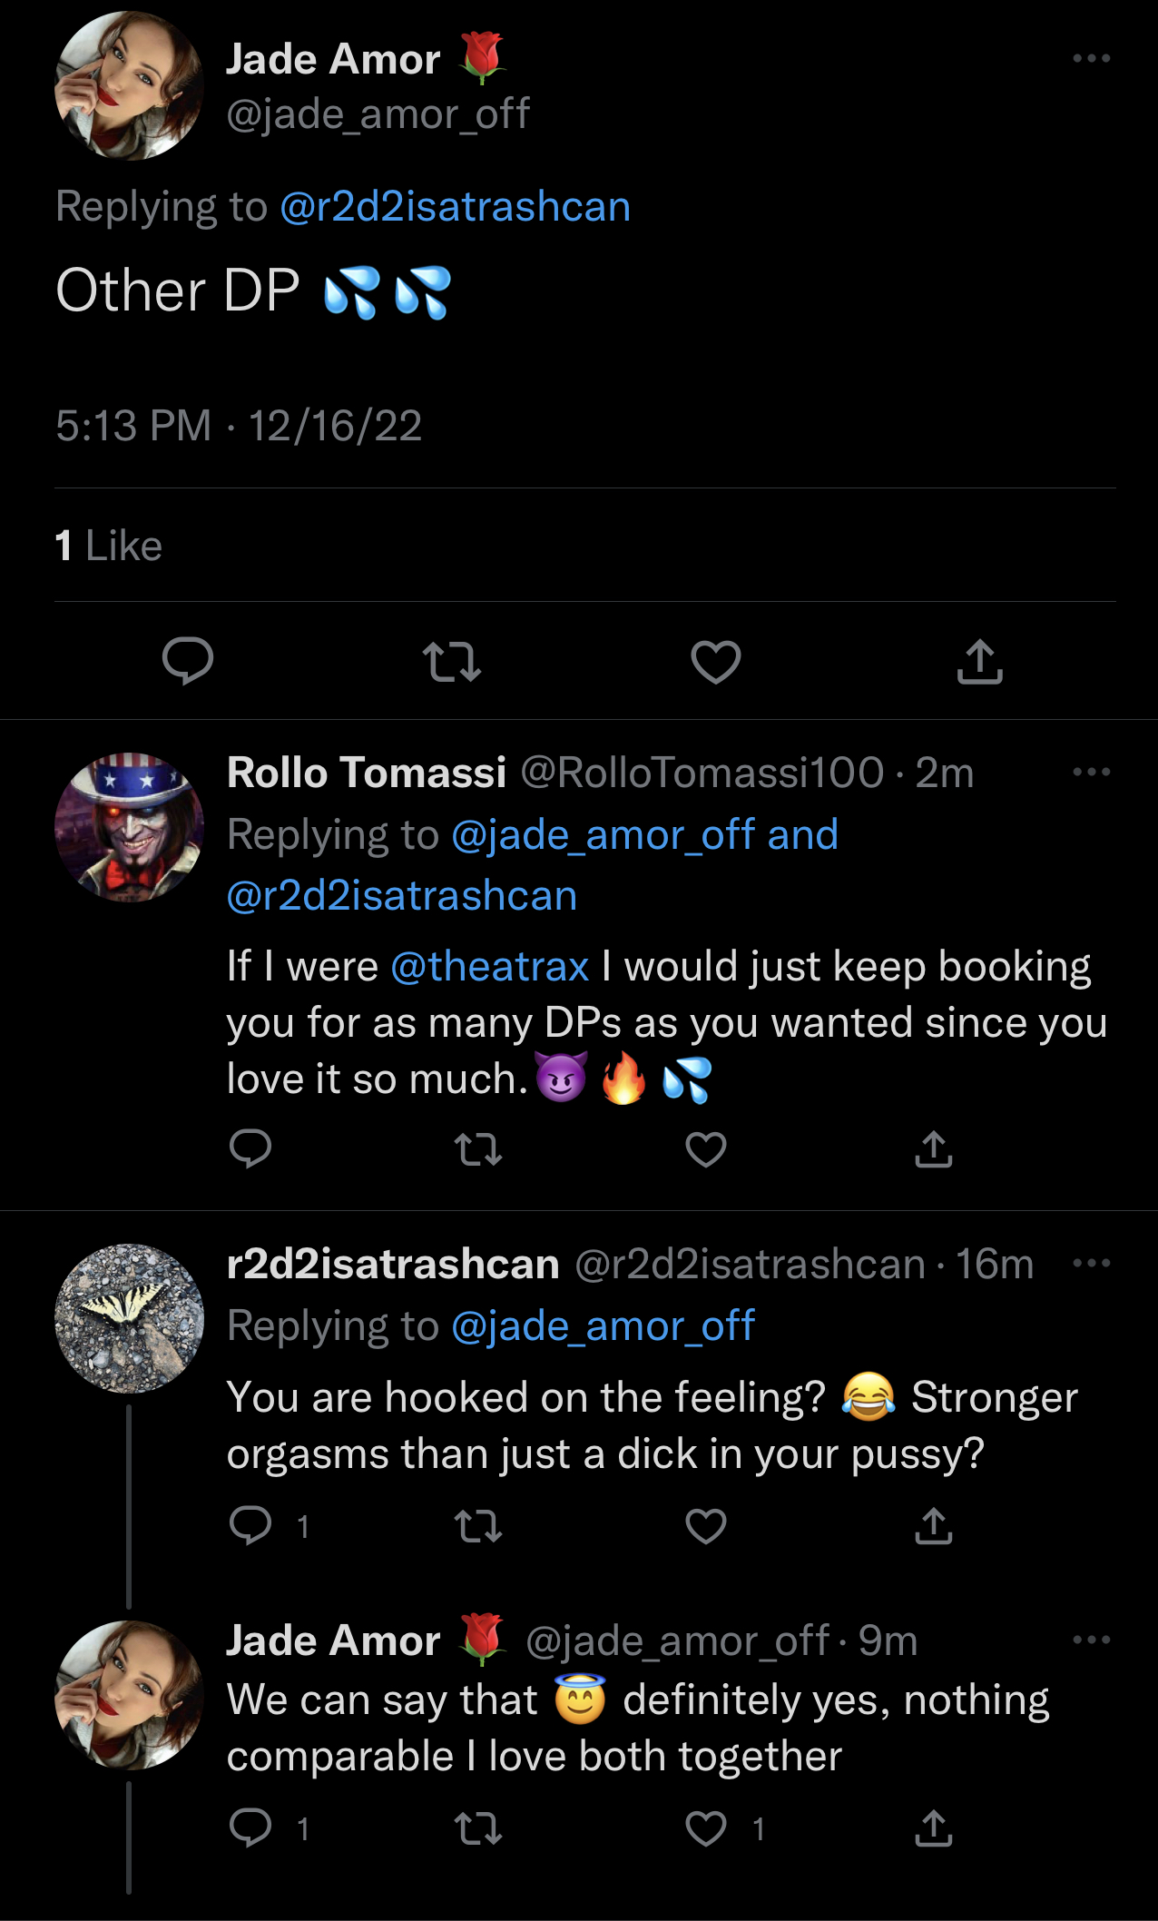Screen dimensions: 1158x1921
Task: Open more options on r2d2isatrashcan's reply
Action: [1091, 1264]
